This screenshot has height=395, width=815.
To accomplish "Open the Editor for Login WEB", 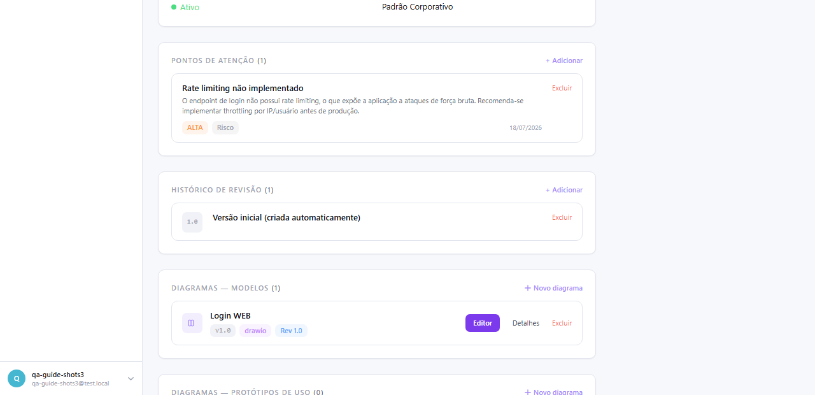I will 483,323.
